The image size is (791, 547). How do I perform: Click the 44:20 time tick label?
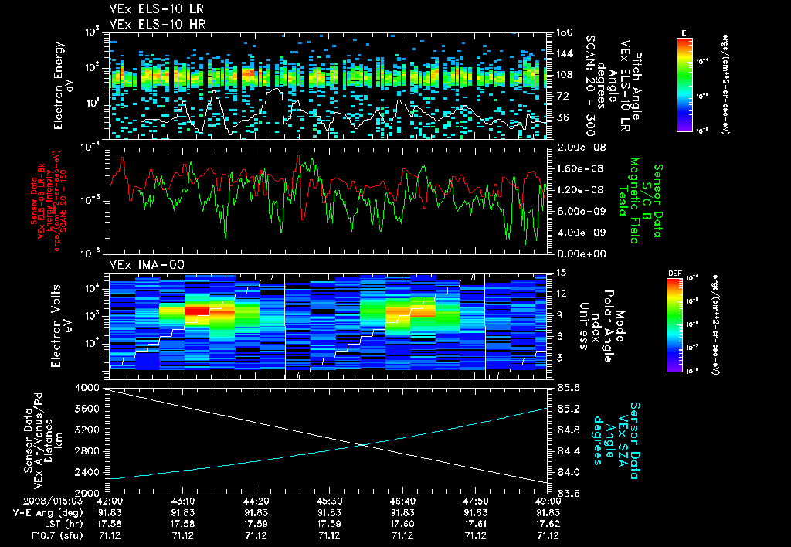click(x=256, y=501)
